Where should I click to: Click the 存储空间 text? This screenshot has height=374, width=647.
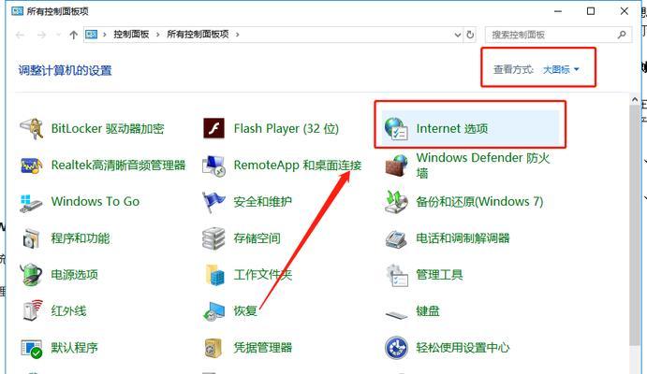257,238
